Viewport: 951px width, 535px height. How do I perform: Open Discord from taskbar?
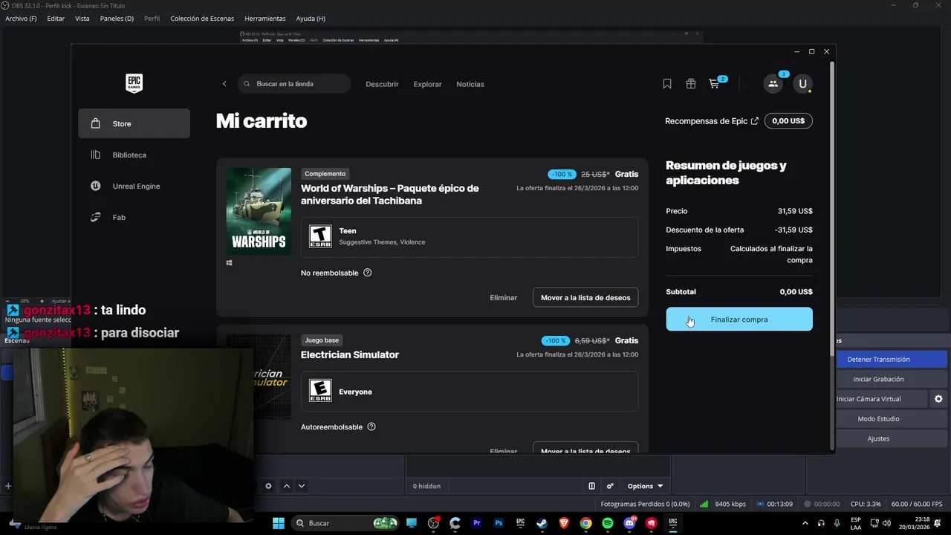(x=629, y=523)
